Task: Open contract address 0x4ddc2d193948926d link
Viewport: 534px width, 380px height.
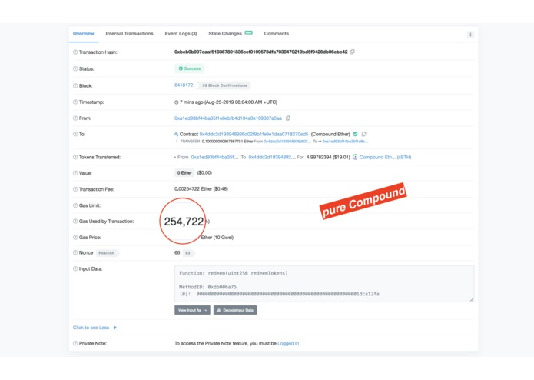Action: (x=254, y=135)
